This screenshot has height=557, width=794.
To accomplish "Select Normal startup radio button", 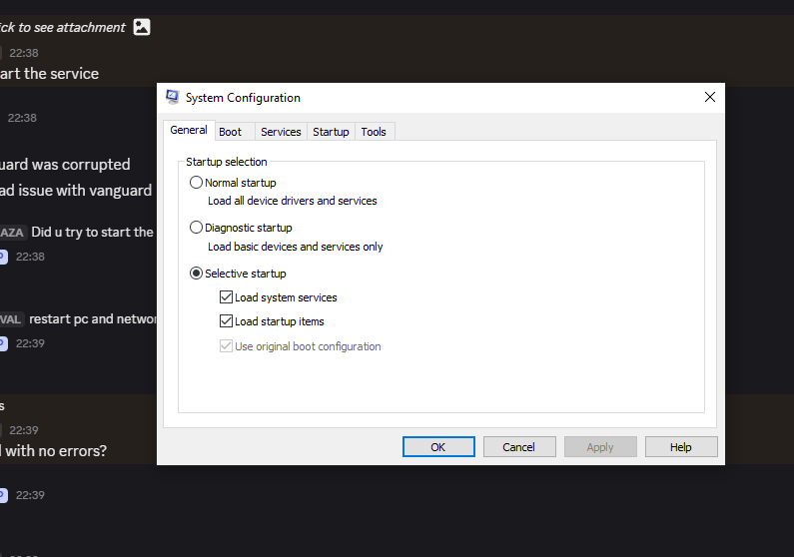I will 196,182.
